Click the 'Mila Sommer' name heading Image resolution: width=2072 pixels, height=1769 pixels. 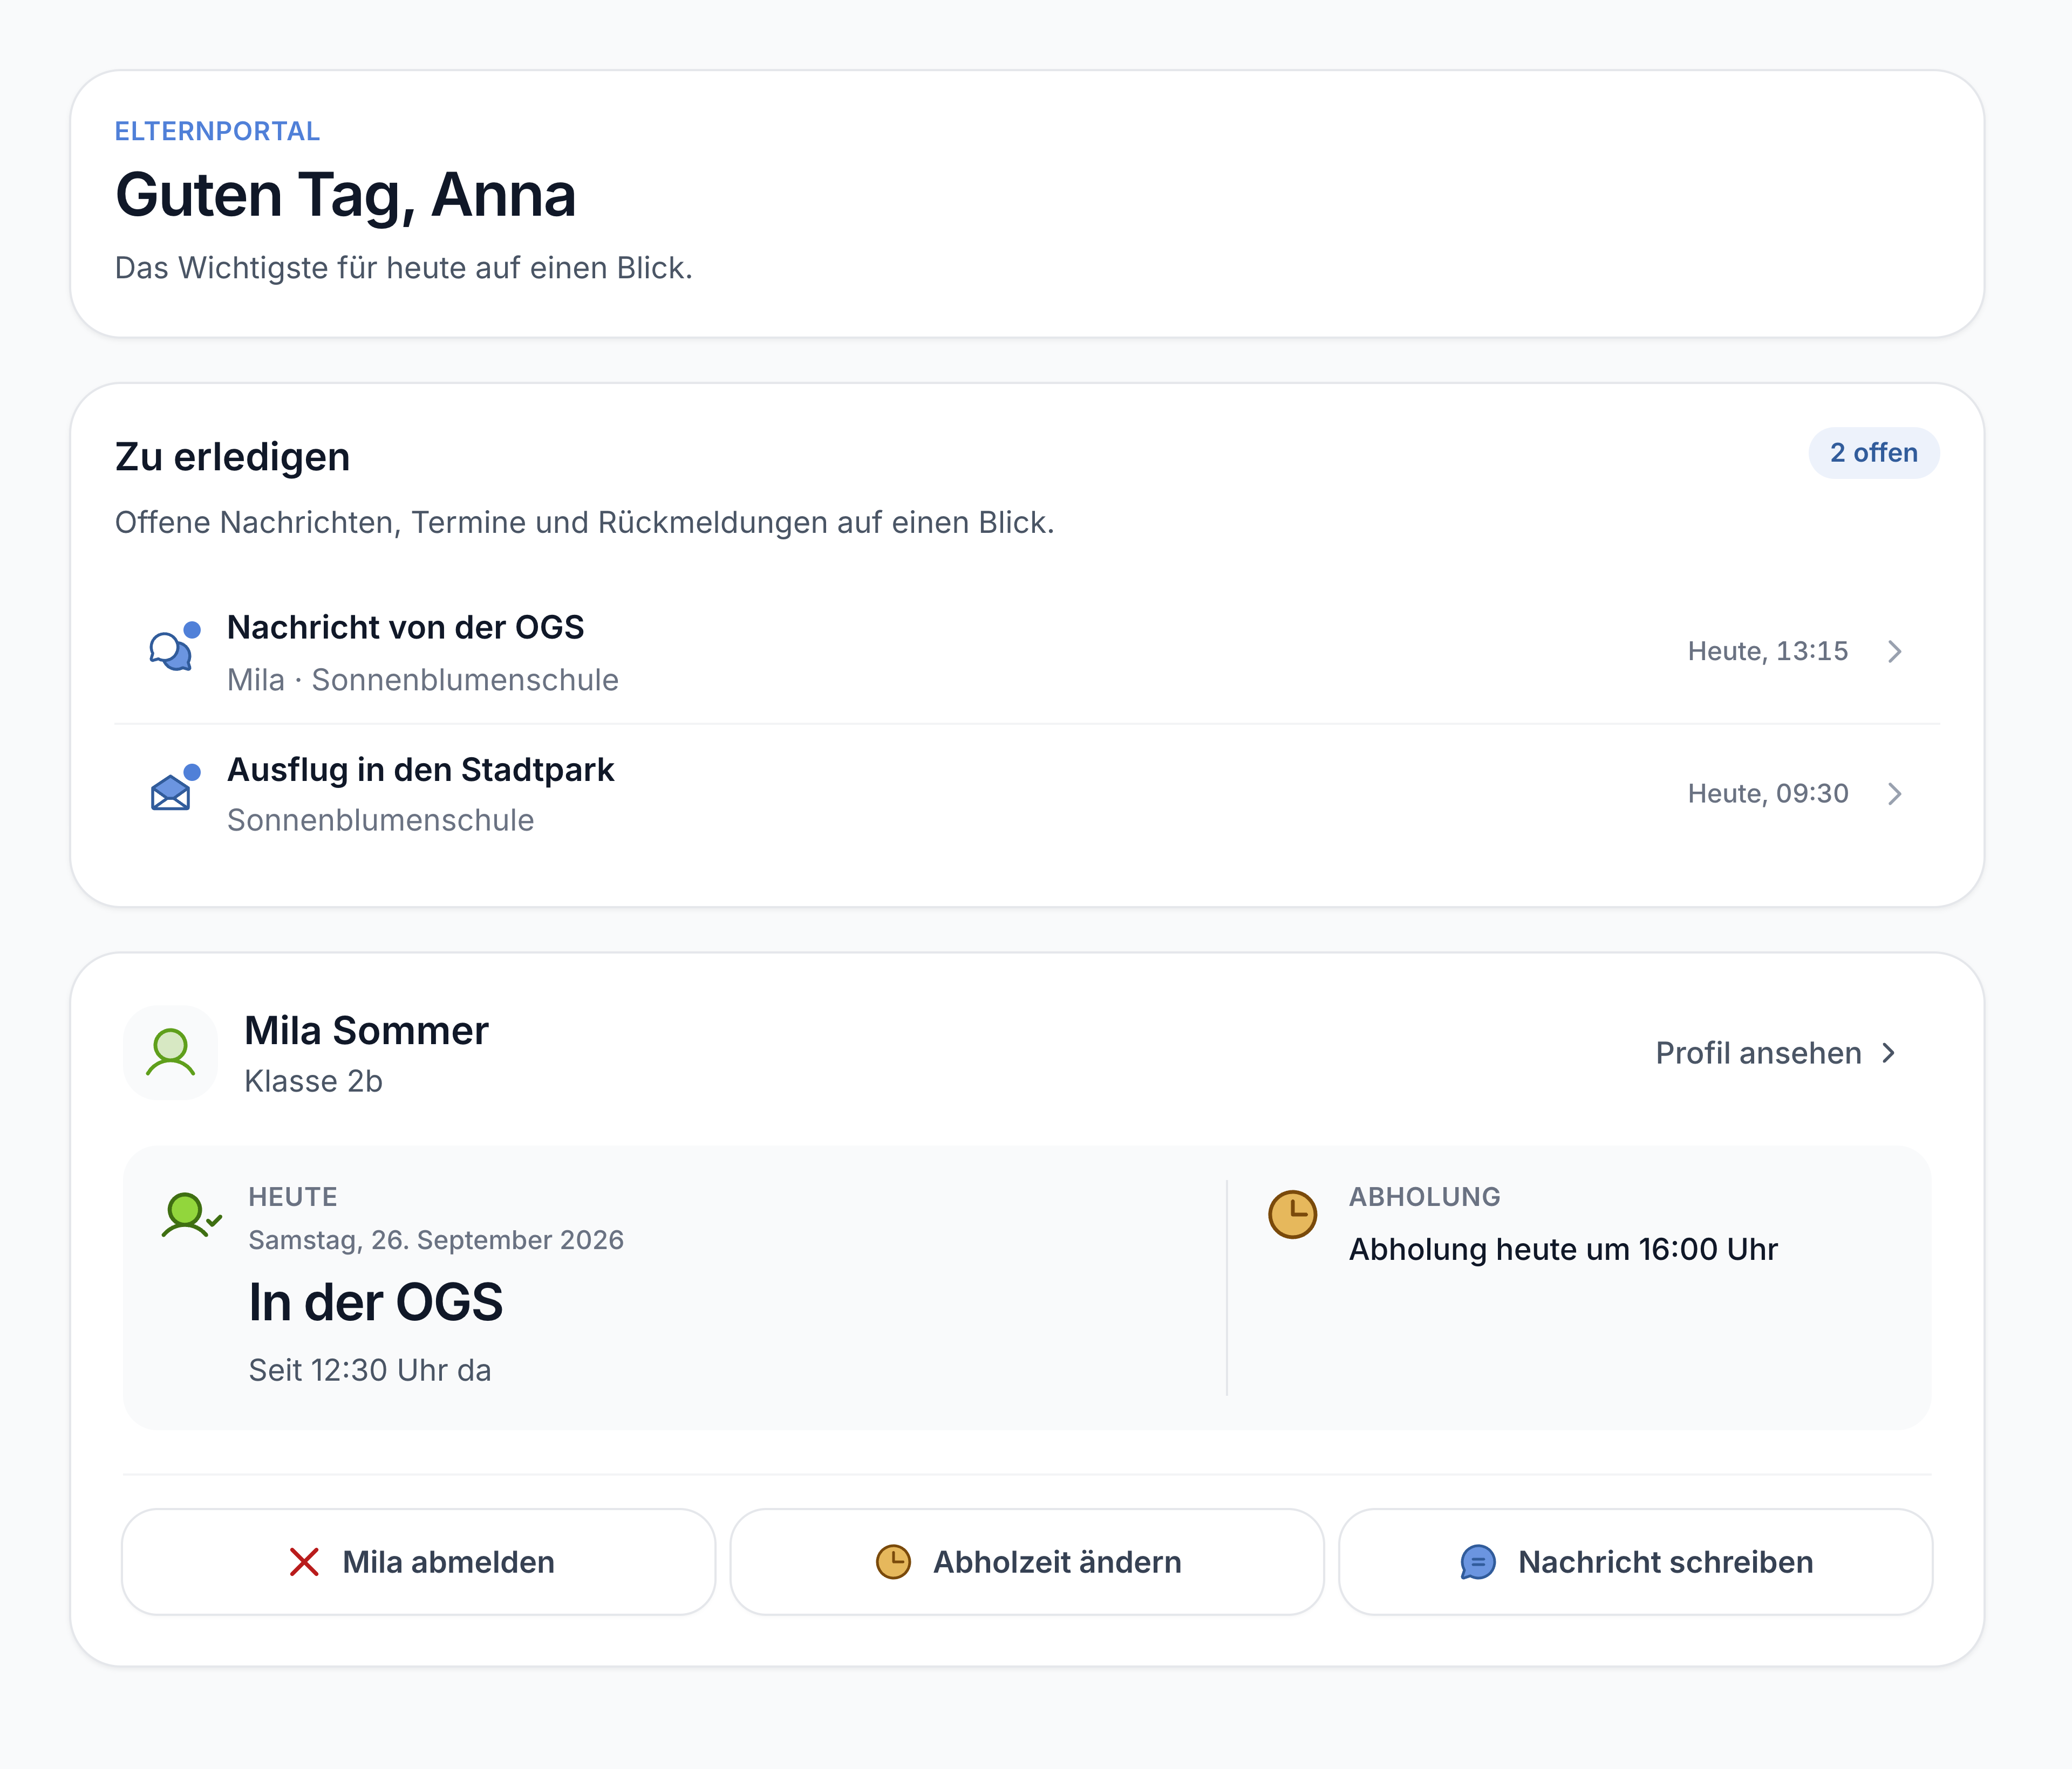pos(366,1031)
